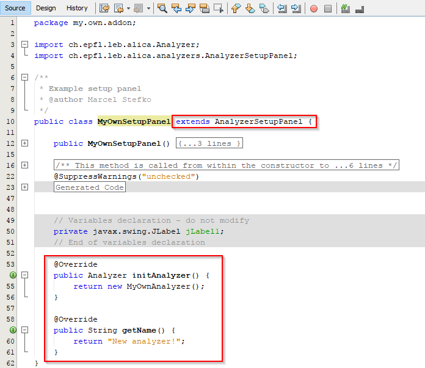Go to previous bookmark icon
Viewport: 425px width, 368px height.
pos(236,9)
